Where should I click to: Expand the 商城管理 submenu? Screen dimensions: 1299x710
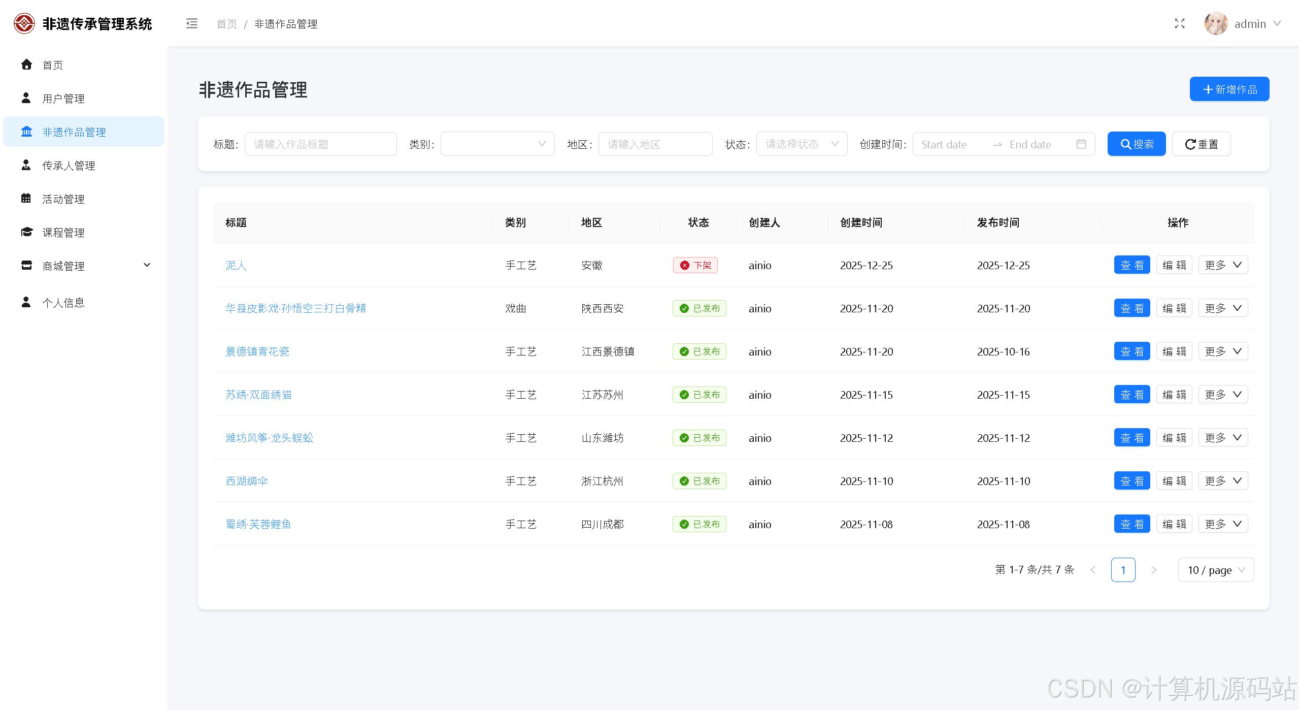[147, 265]
